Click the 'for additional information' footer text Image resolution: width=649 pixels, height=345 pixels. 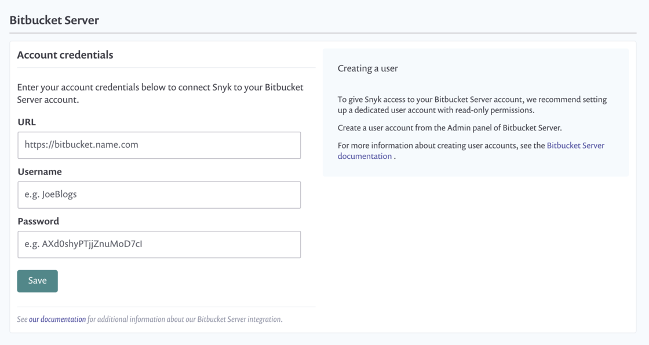click(184, 319)
